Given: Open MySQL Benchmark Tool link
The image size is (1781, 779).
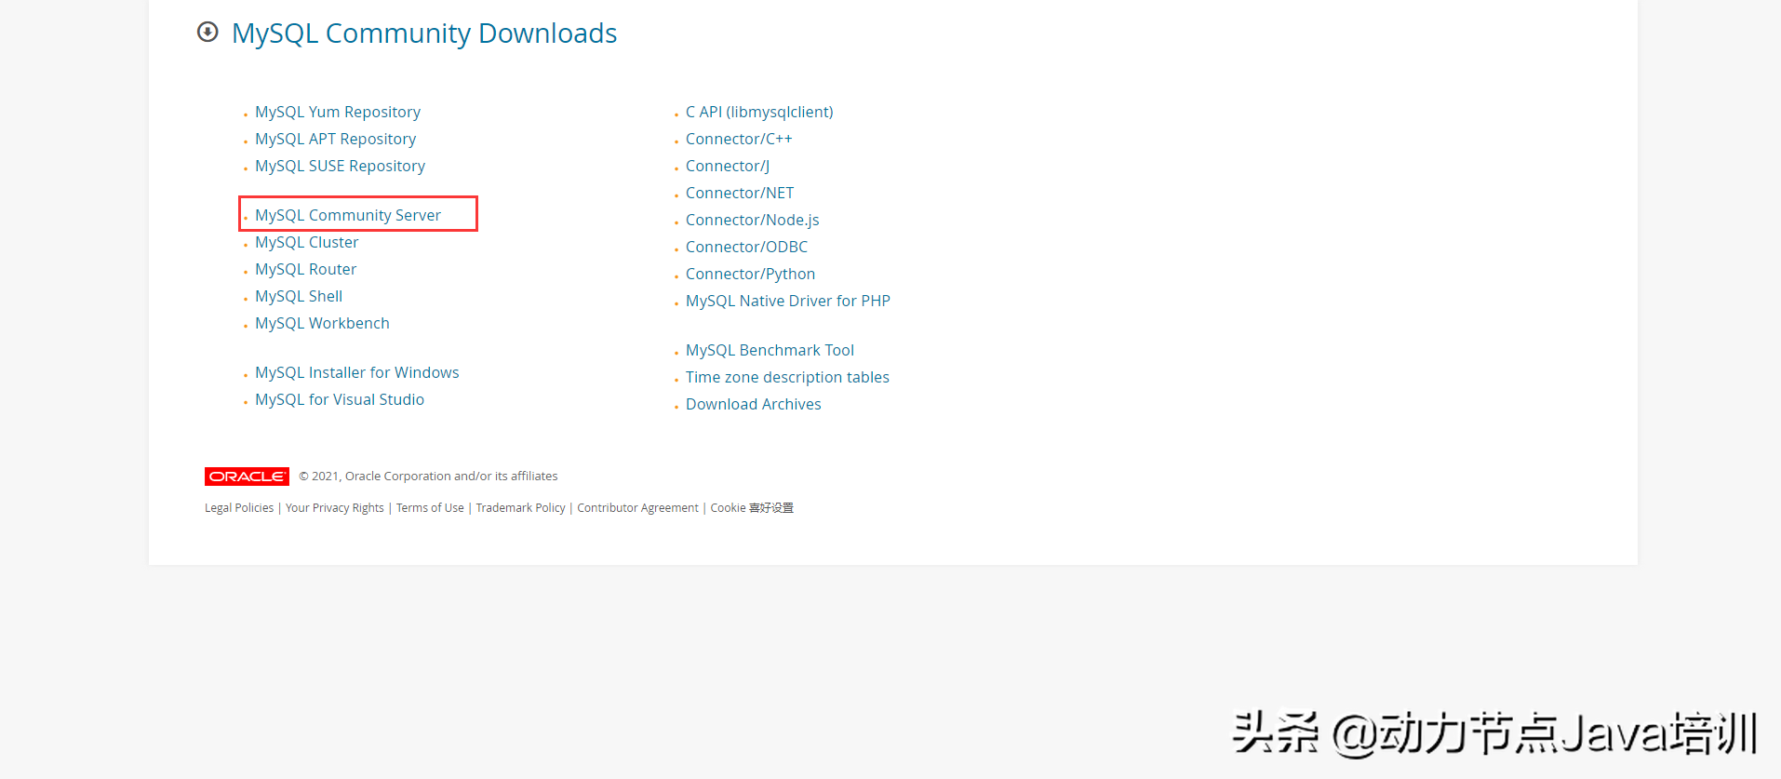Looking at the screenshot, I should point(770,350).
